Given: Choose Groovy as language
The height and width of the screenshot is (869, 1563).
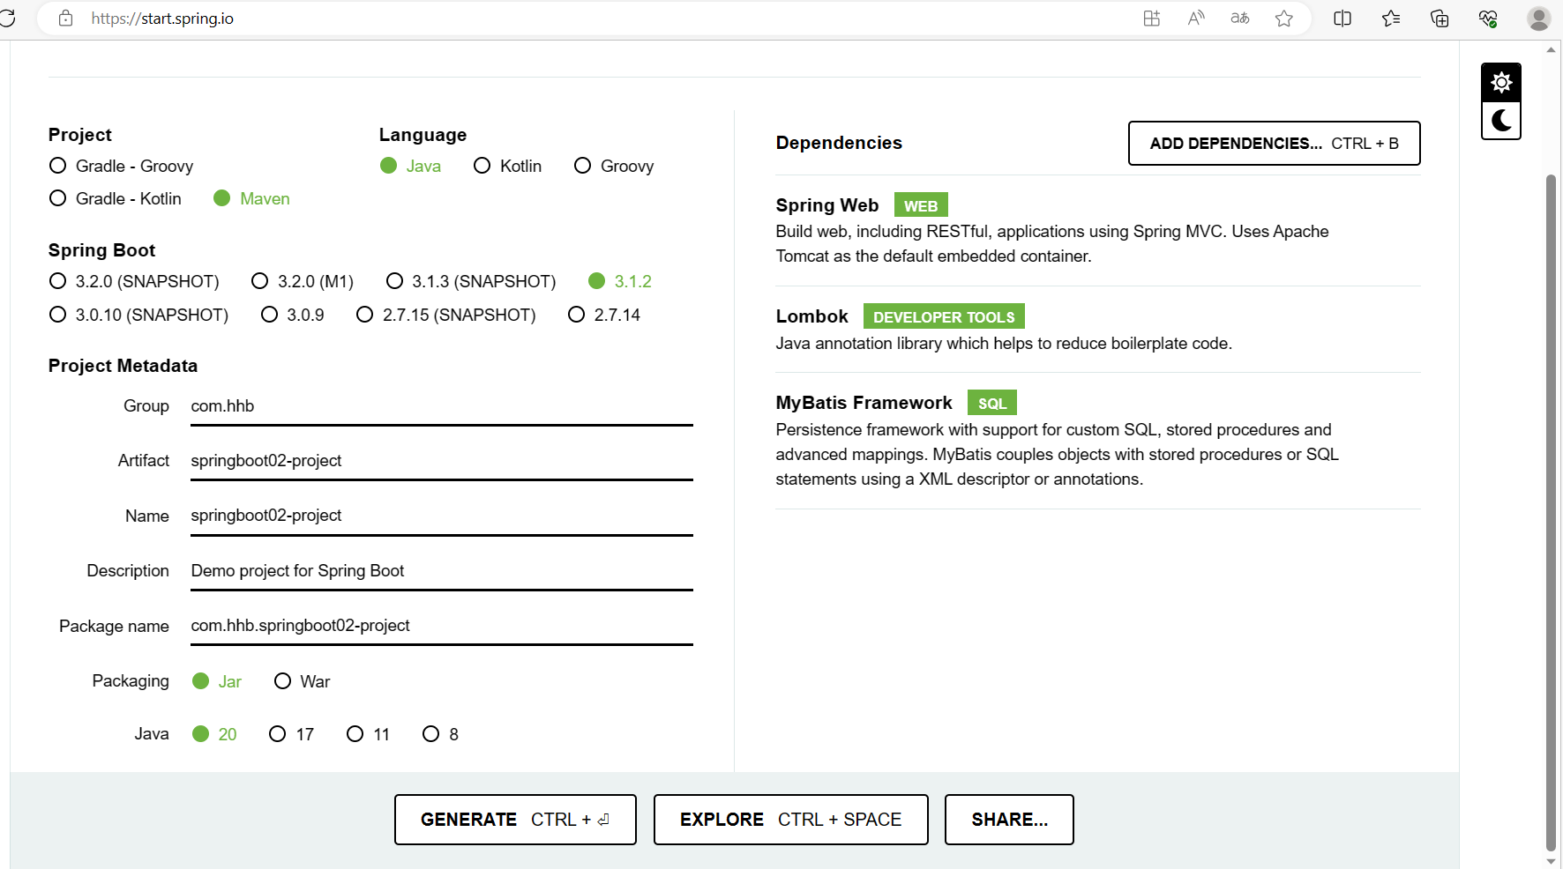Looking at the screenshot, I should [x=614, y=166].
